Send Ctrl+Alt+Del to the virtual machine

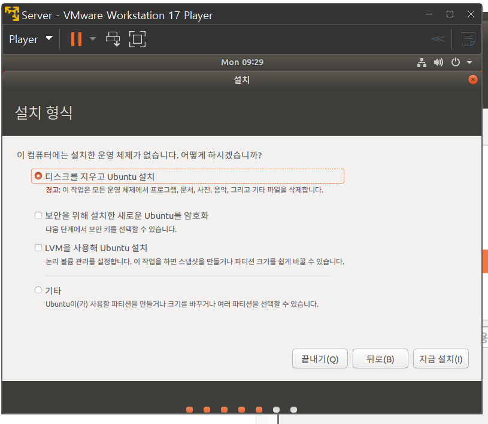(113, 39)
